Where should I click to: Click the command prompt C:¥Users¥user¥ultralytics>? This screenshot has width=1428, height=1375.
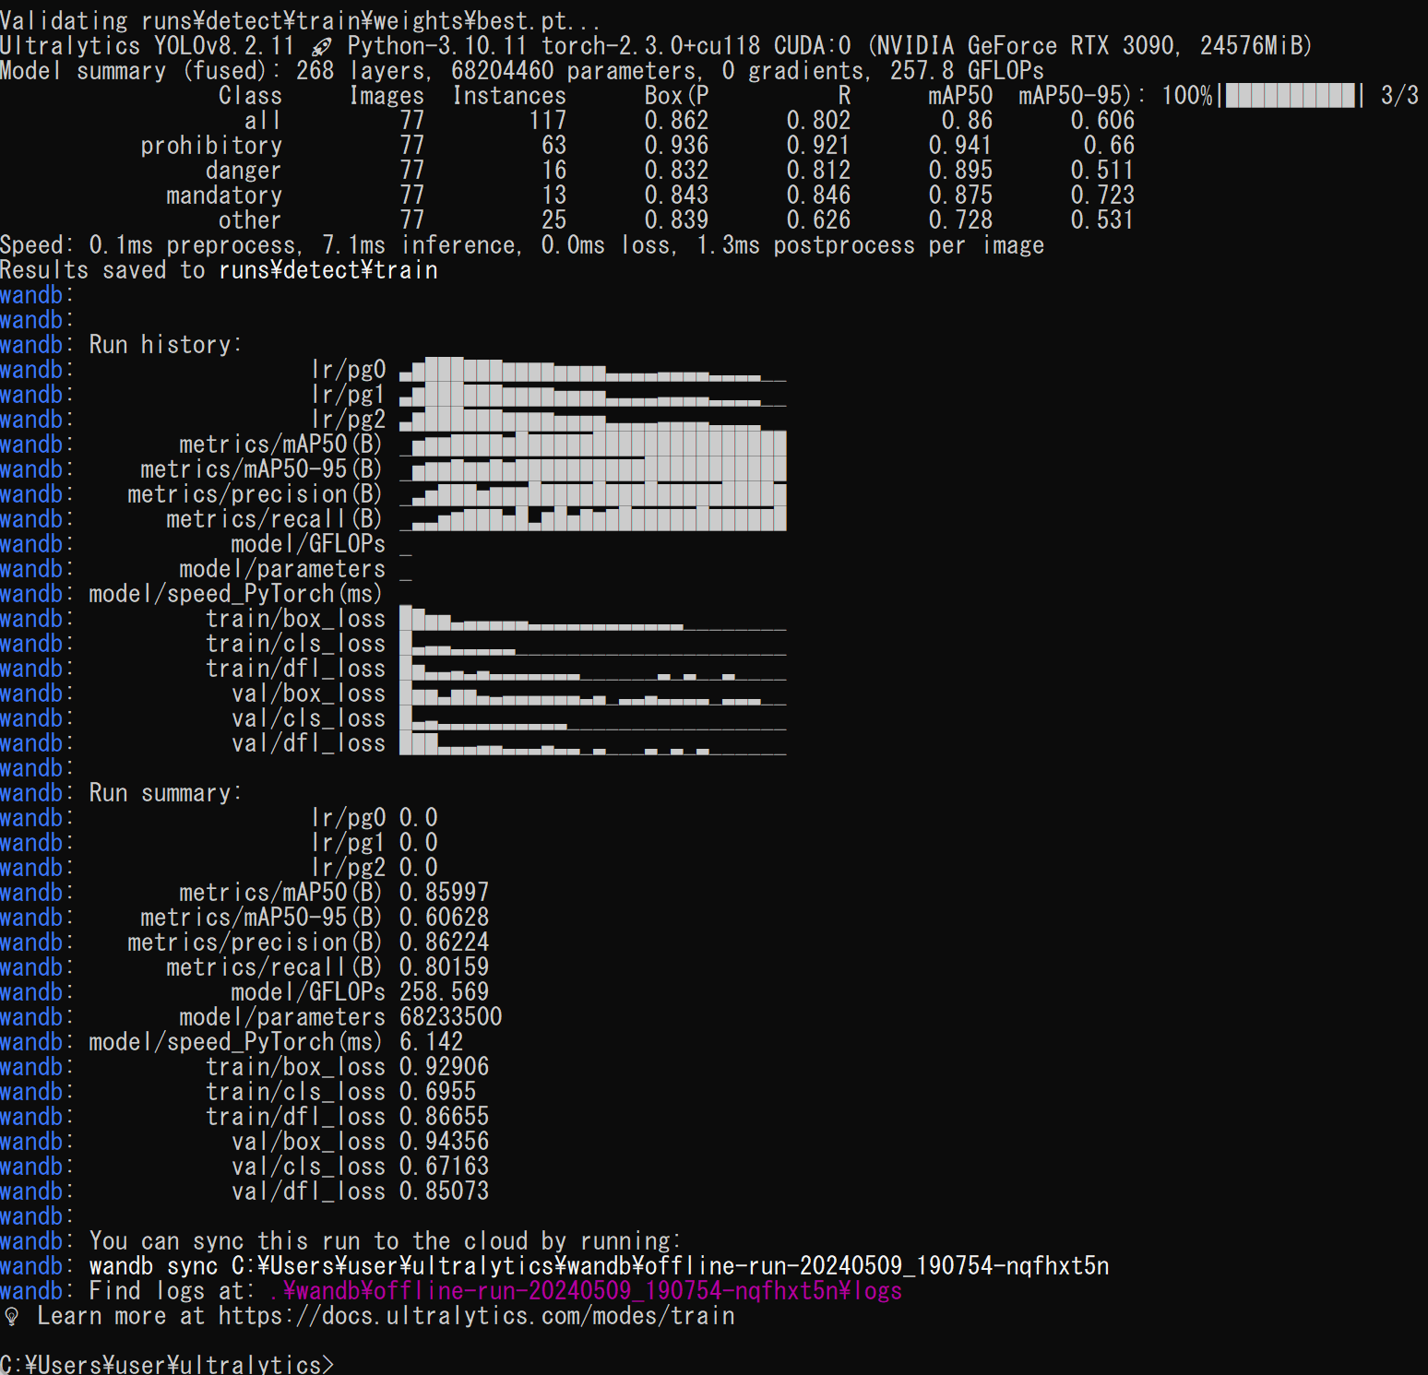point(166,1363)
